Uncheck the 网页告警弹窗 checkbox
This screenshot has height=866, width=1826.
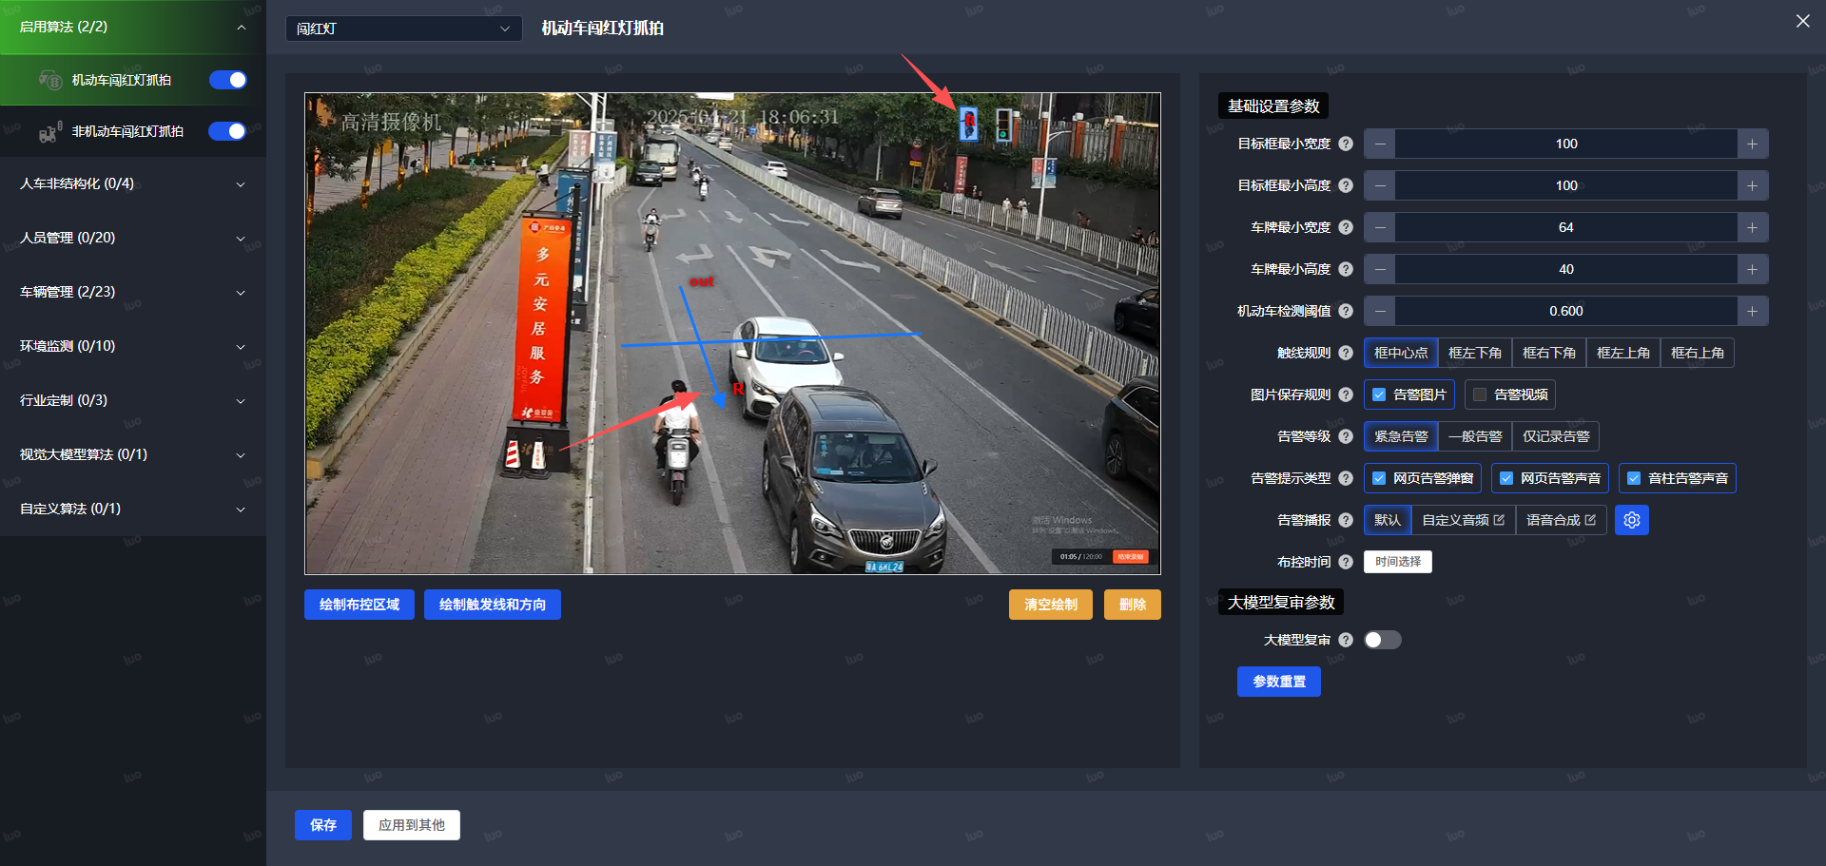pyautogui.click(x=1379, y=478)
